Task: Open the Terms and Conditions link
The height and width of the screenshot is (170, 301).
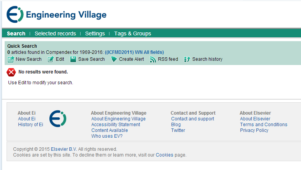Action: point(264,125)
